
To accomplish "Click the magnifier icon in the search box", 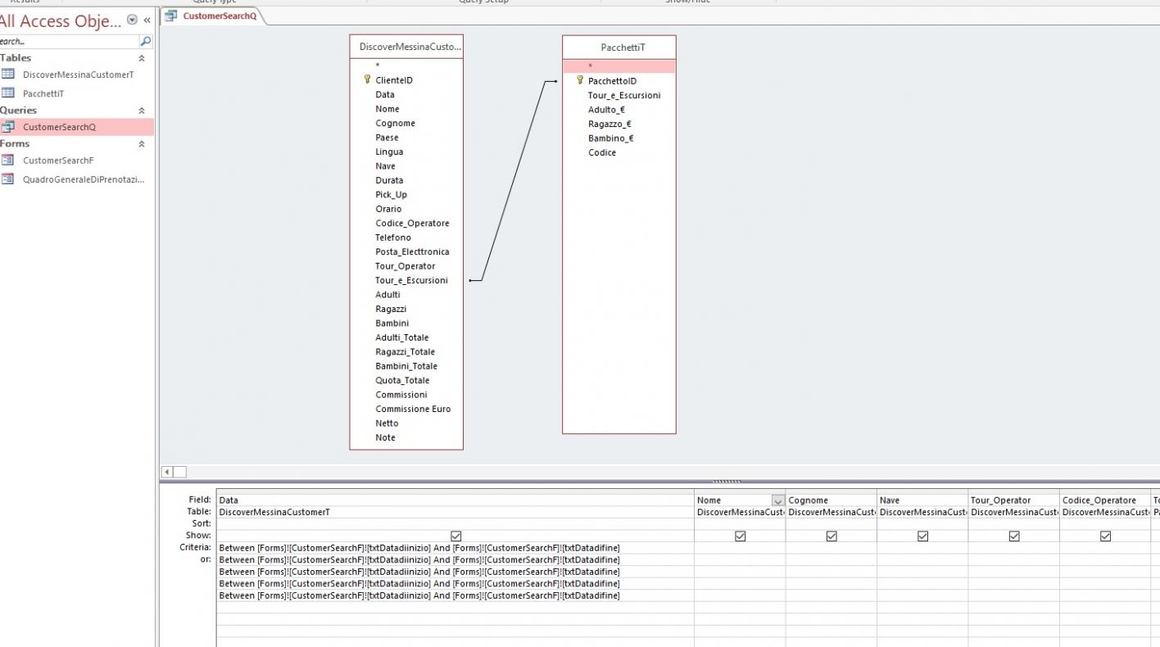I will click(x=146, y=41).
